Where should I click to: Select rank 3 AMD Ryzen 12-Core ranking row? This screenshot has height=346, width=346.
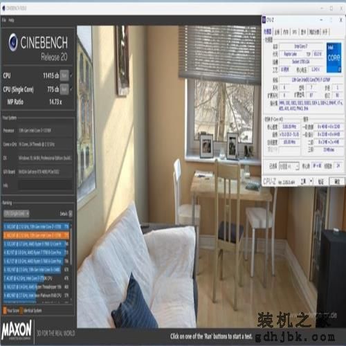[36, 244]
